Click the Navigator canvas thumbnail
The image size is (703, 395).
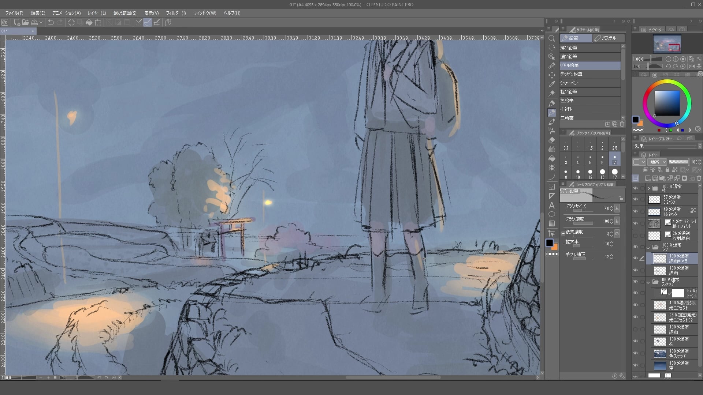[667, 44]
